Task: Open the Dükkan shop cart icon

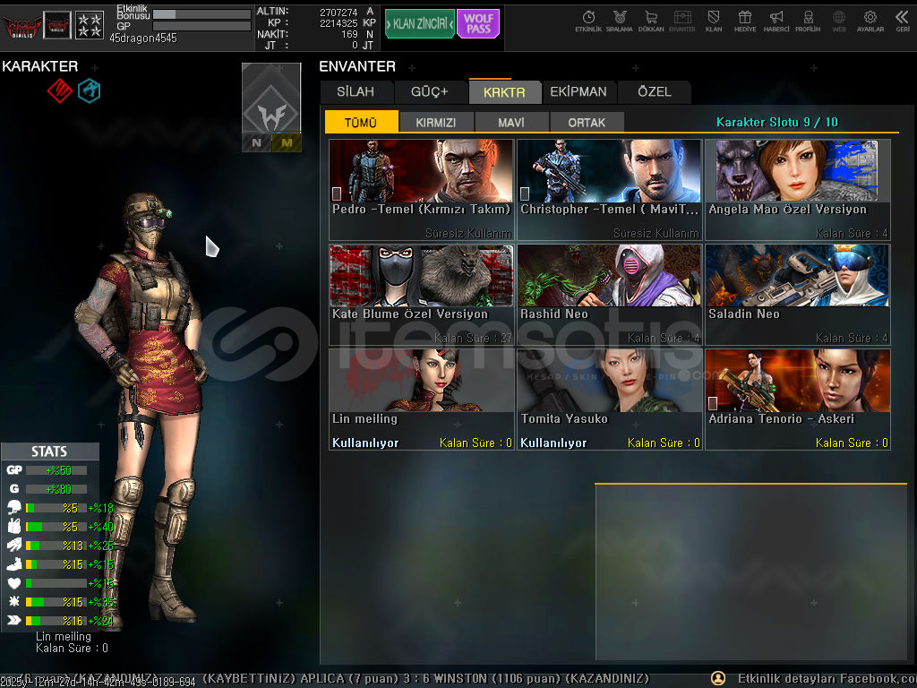Action: [651, 21]
